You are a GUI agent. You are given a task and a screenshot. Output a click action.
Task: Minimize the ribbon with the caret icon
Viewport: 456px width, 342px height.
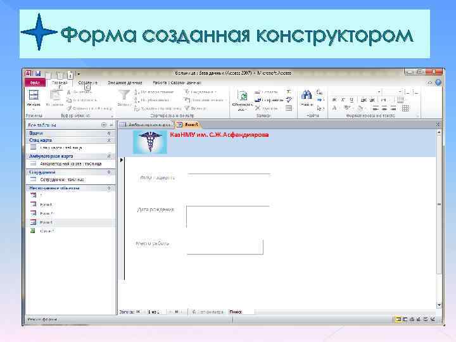(x=430, y=83)
